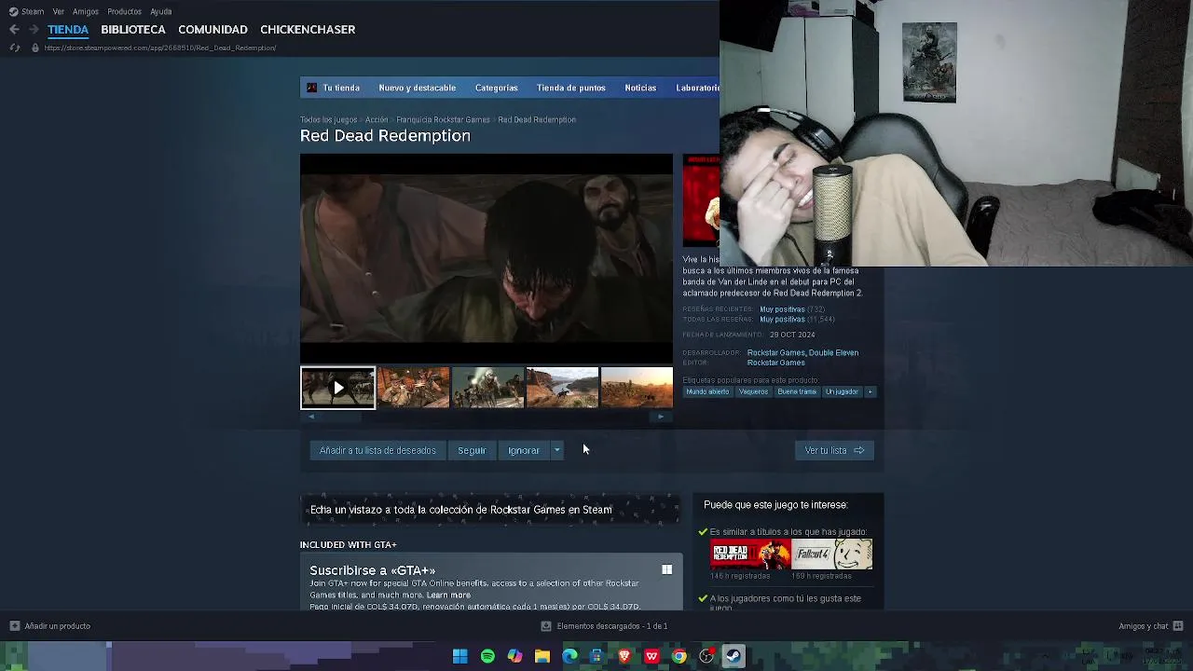Click the right arrow of the thumbnail strip

tap(661, 417)
